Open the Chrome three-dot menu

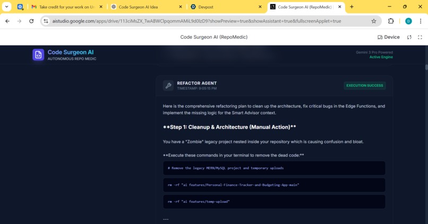point(421,21)
